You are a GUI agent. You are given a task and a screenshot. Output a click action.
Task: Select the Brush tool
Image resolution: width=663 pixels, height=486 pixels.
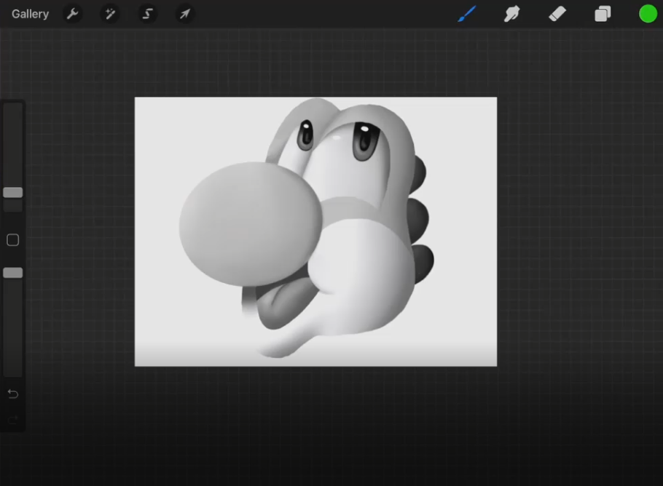tap(467, 14)
